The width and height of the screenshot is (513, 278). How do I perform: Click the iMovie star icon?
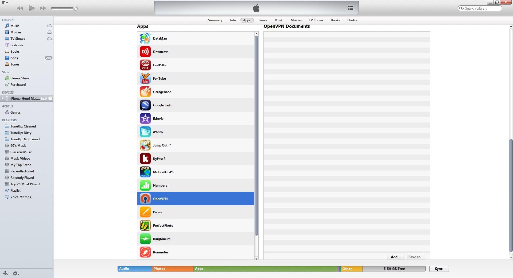(x=145, y=119)
